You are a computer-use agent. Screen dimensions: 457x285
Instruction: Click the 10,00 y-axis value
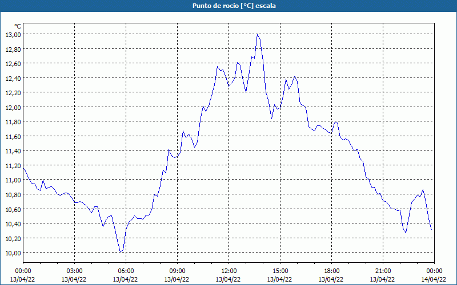(13, 253)
